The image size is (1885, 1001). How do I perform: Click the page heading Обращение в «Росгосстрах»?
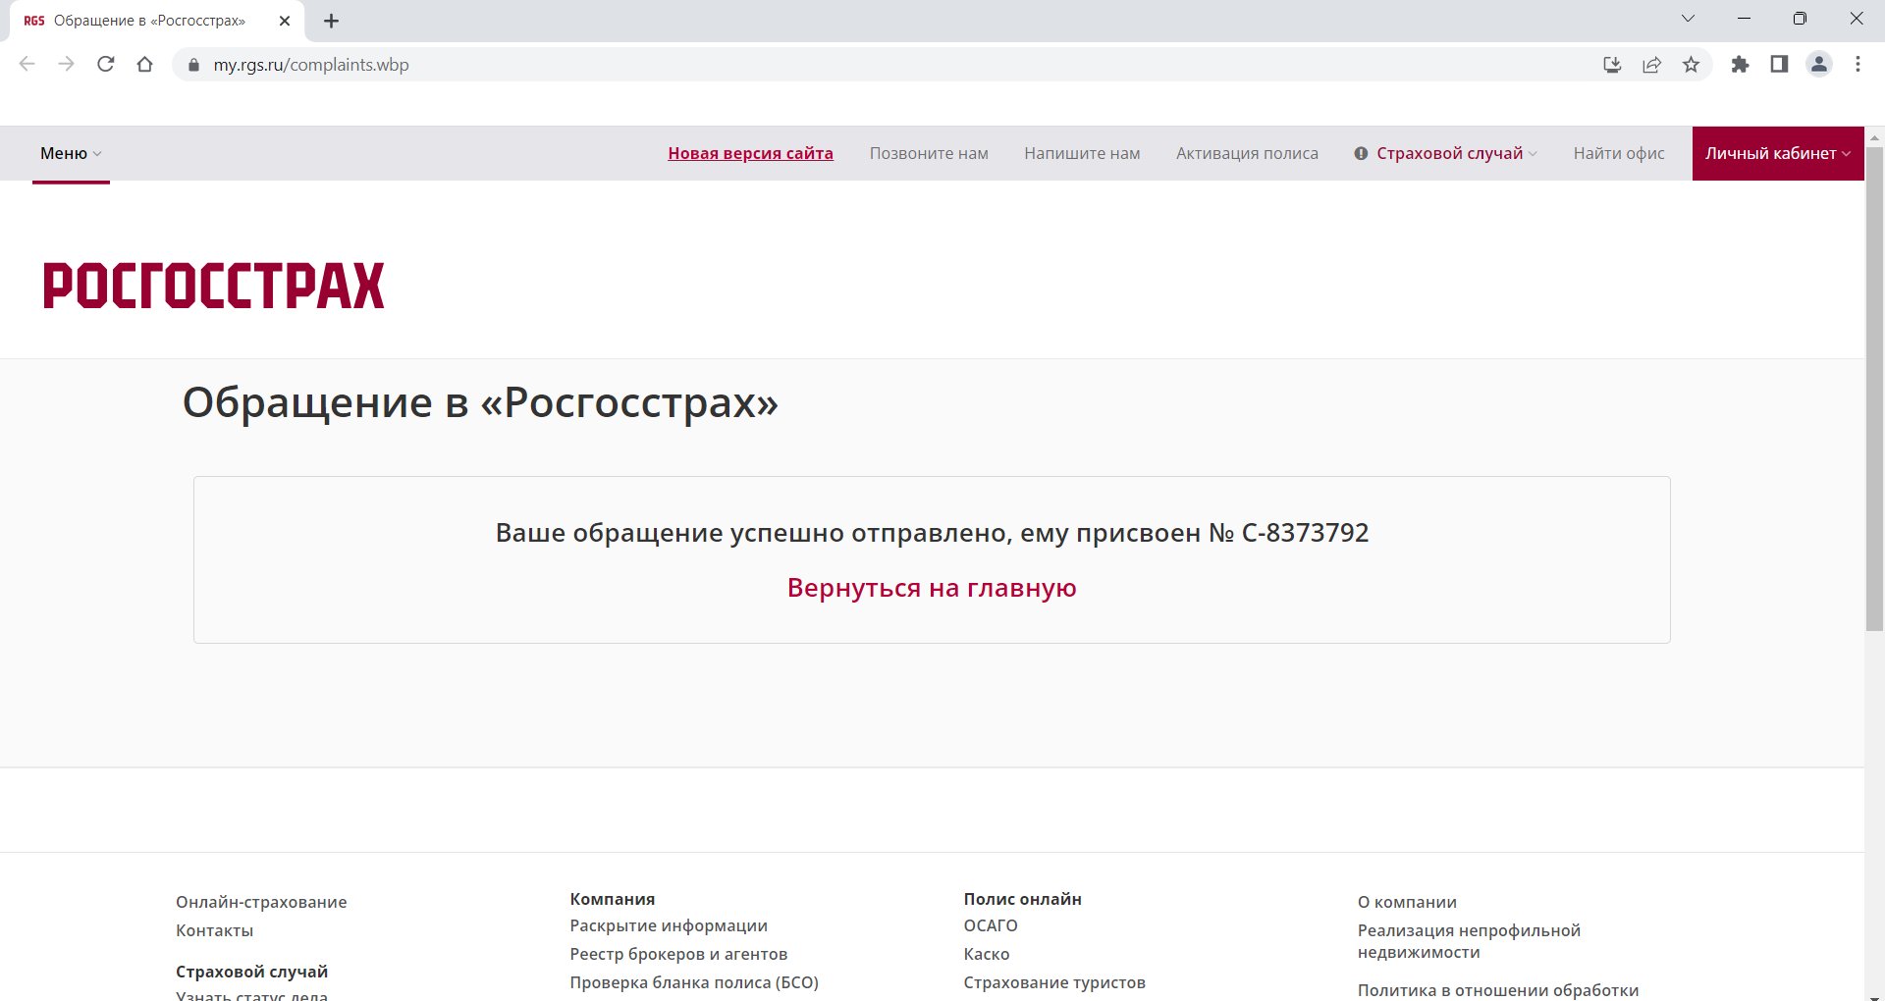(480, 402)
